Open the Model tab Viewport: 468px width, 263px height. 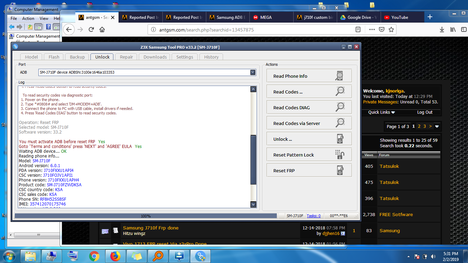(x=32, y=57)
